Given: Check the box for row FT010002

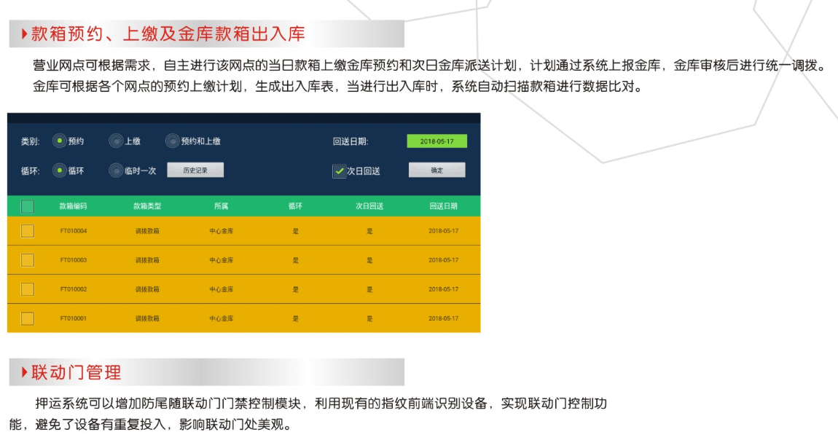Looking at the screenshot, I should click(28, 289).
